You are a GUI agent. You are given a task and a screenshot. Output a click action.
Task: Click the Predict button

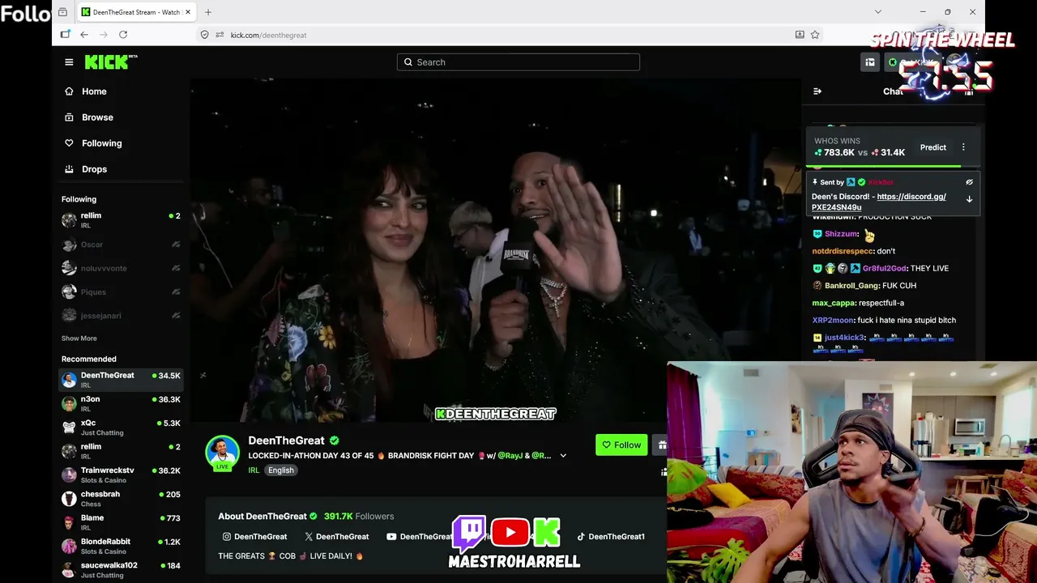pos(933,147)
